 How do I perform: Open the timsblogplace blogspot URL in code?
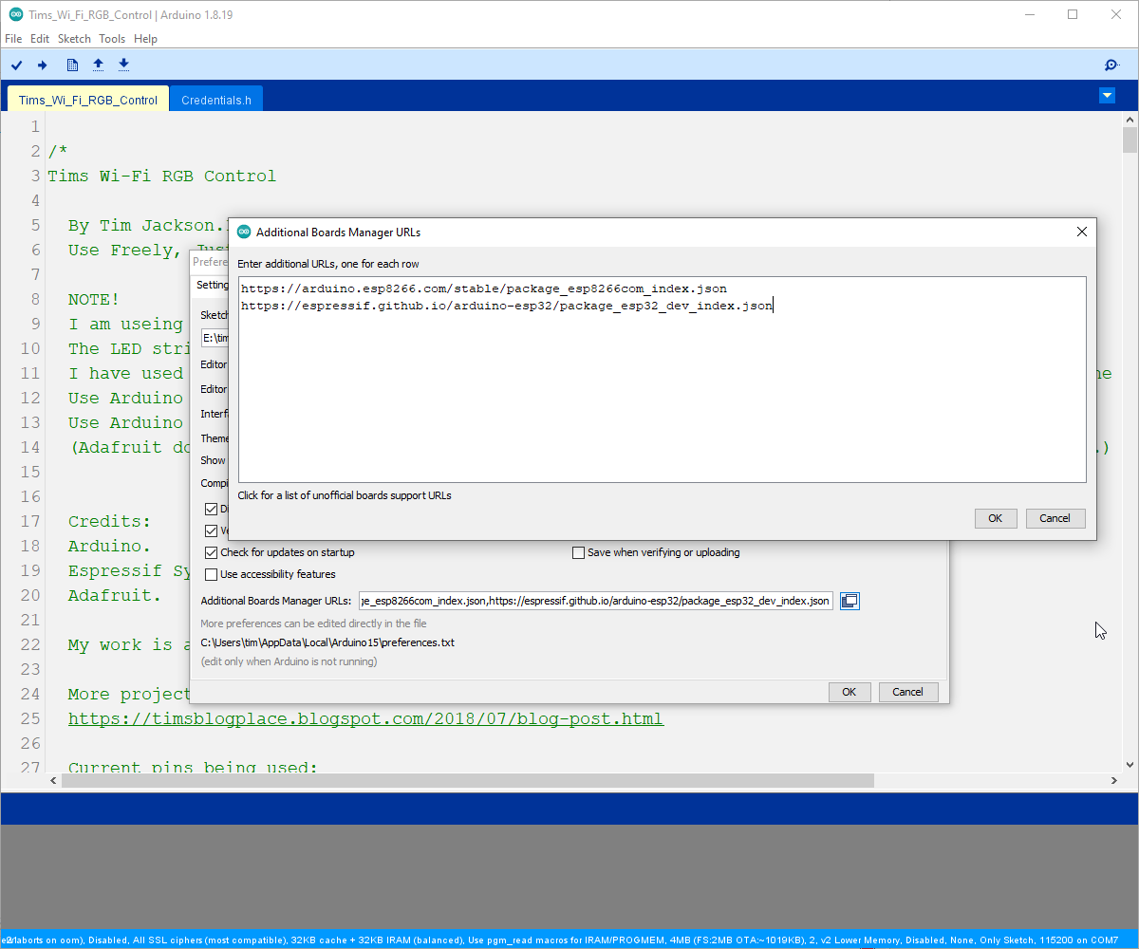click(x=365, y=718)
